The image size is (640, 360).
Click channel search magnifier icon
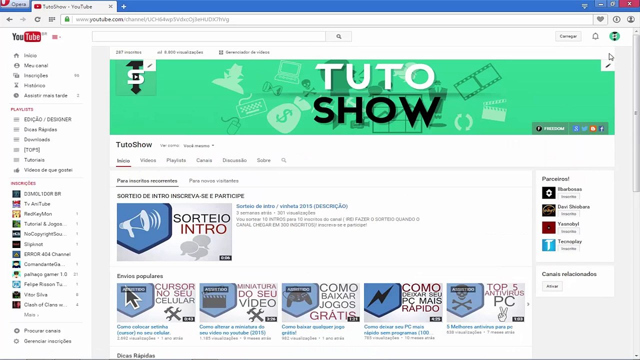283,160
